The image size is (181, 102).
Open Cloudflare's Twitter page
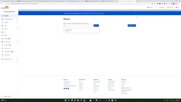tap(64, 89)
